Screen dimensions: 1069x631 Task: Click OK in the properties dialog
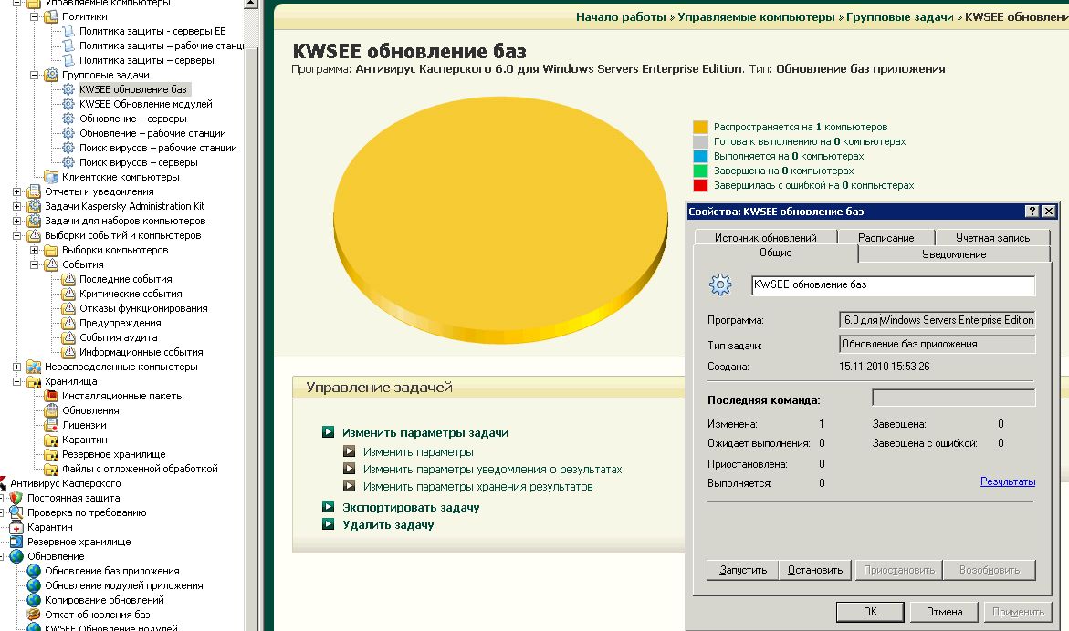tap(871, 611)
